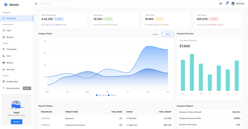
Task: Select Week view for Unique Visitor
Action: 168,34
